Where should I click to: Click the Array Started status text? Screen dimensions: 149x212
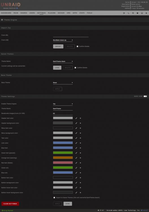point(8,211)
